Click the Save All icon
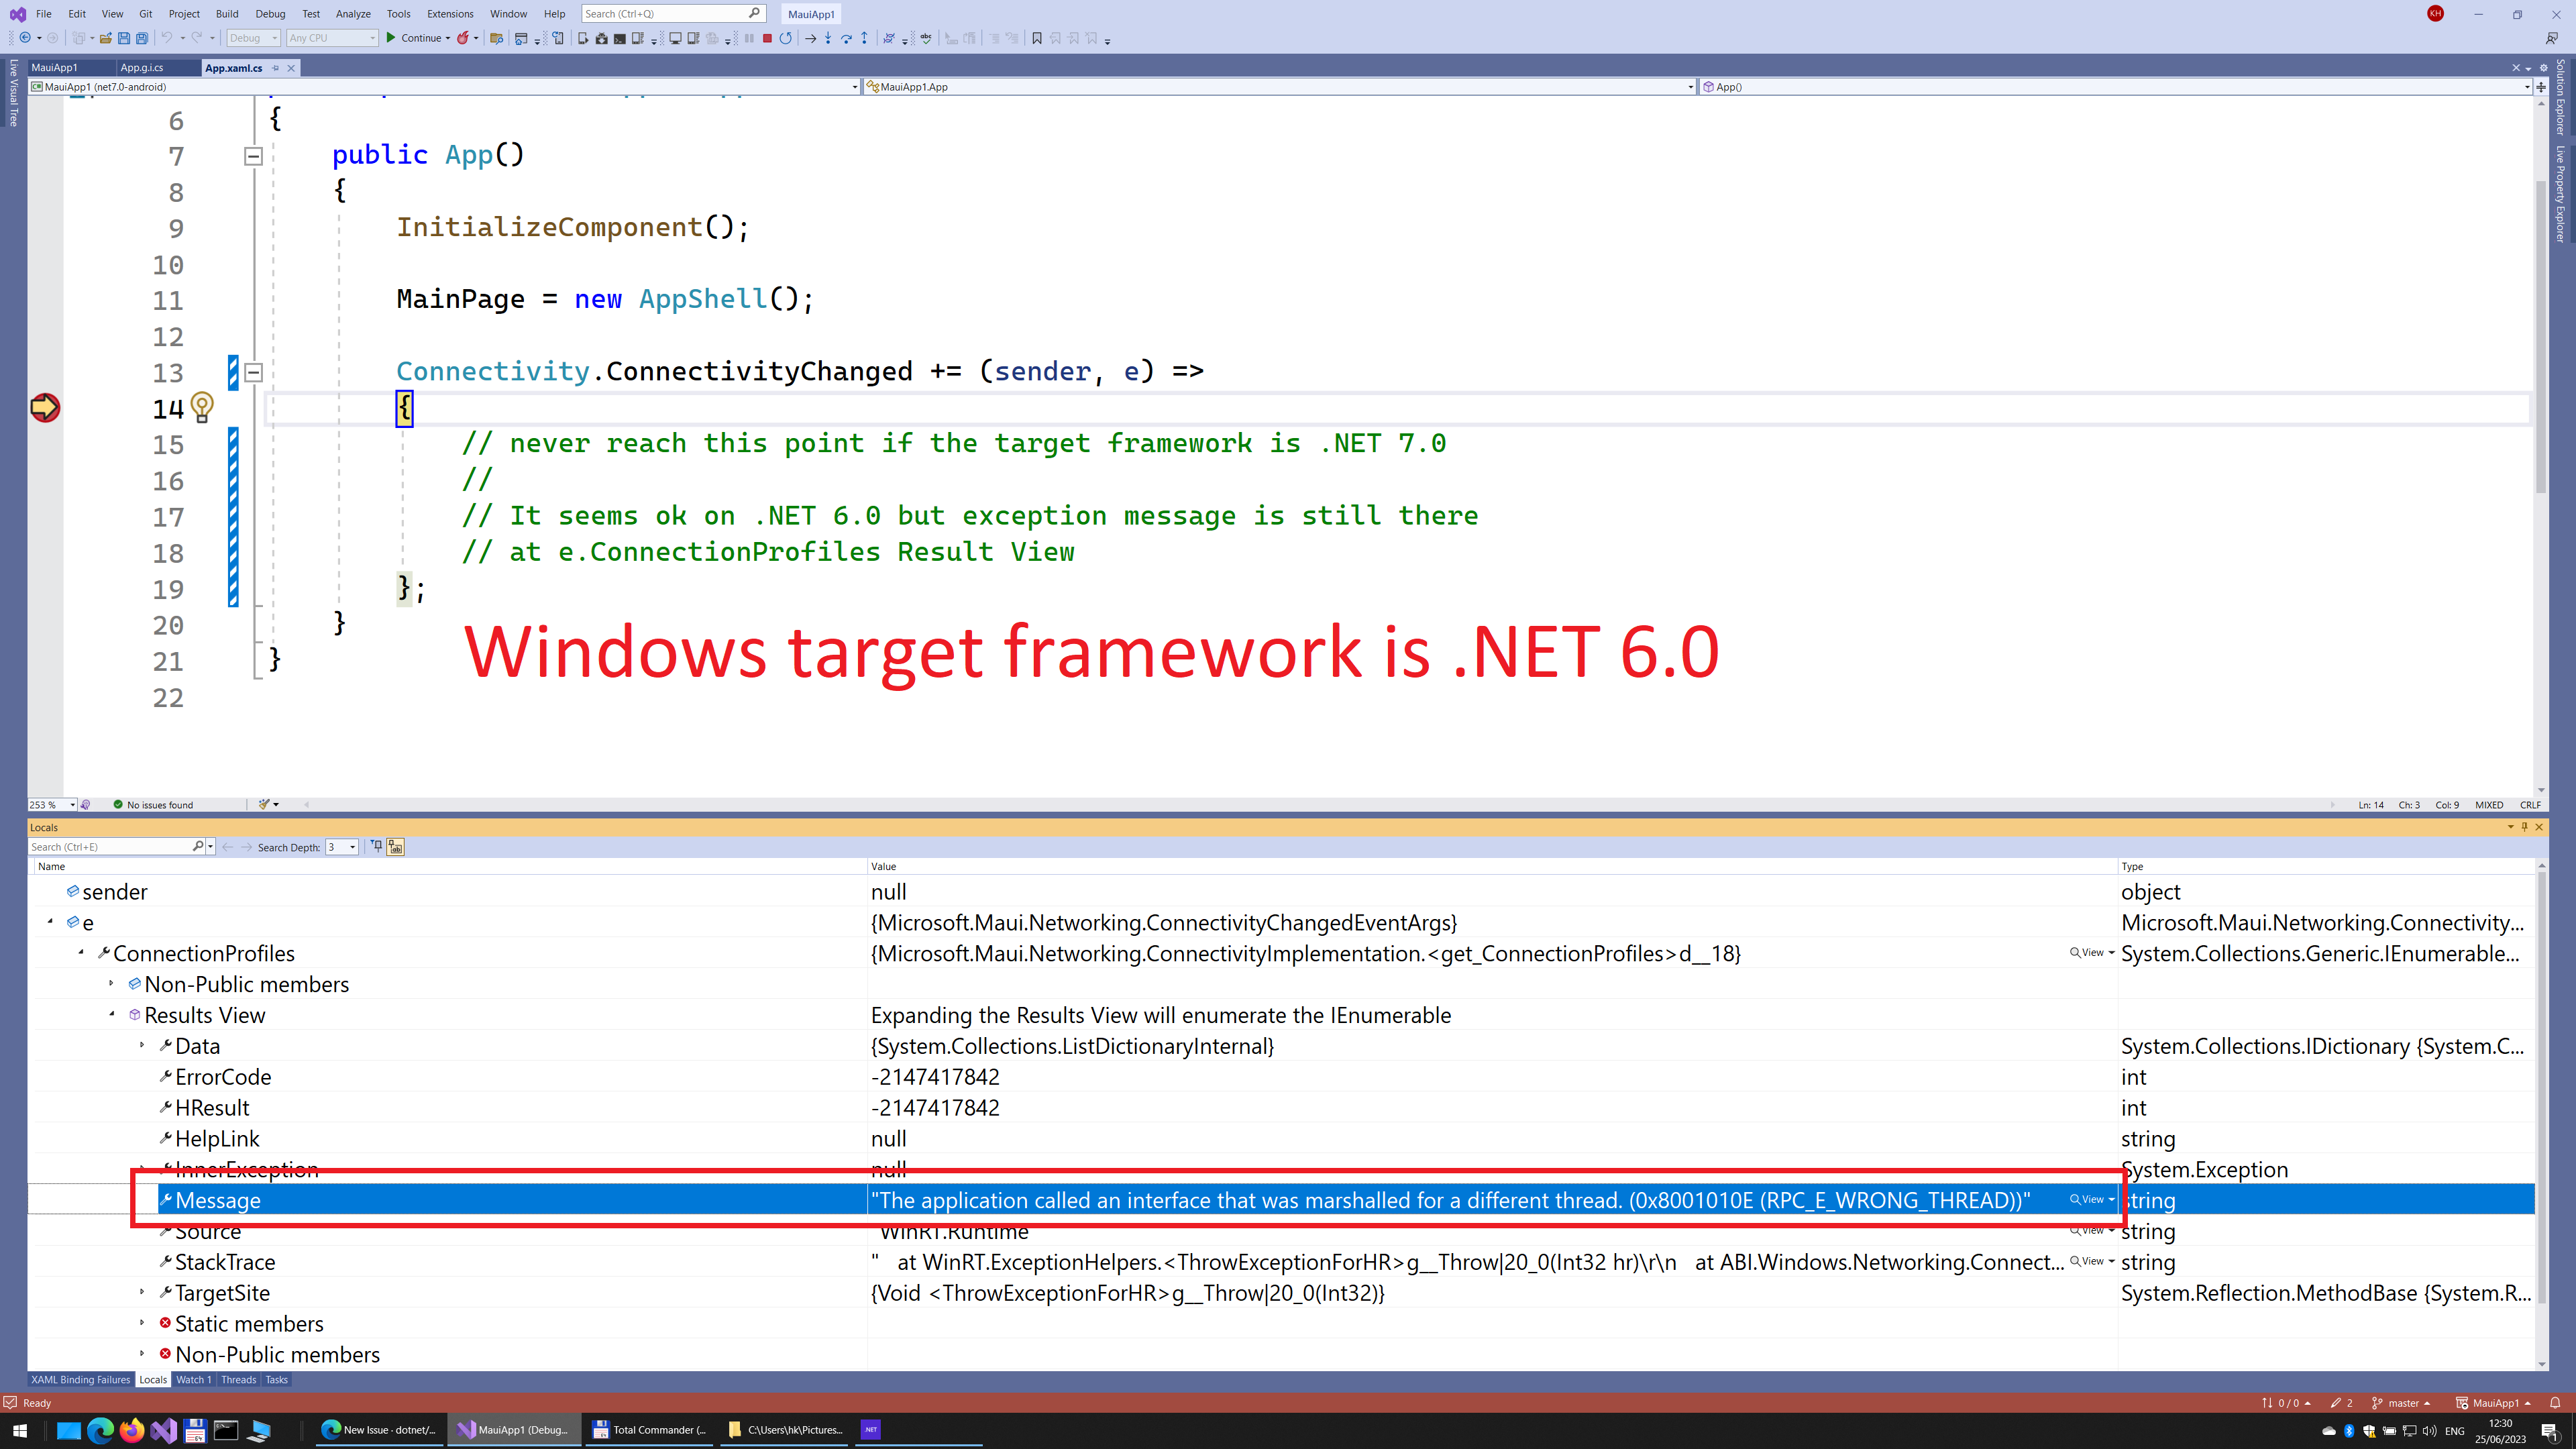 [x=143, y=38]
